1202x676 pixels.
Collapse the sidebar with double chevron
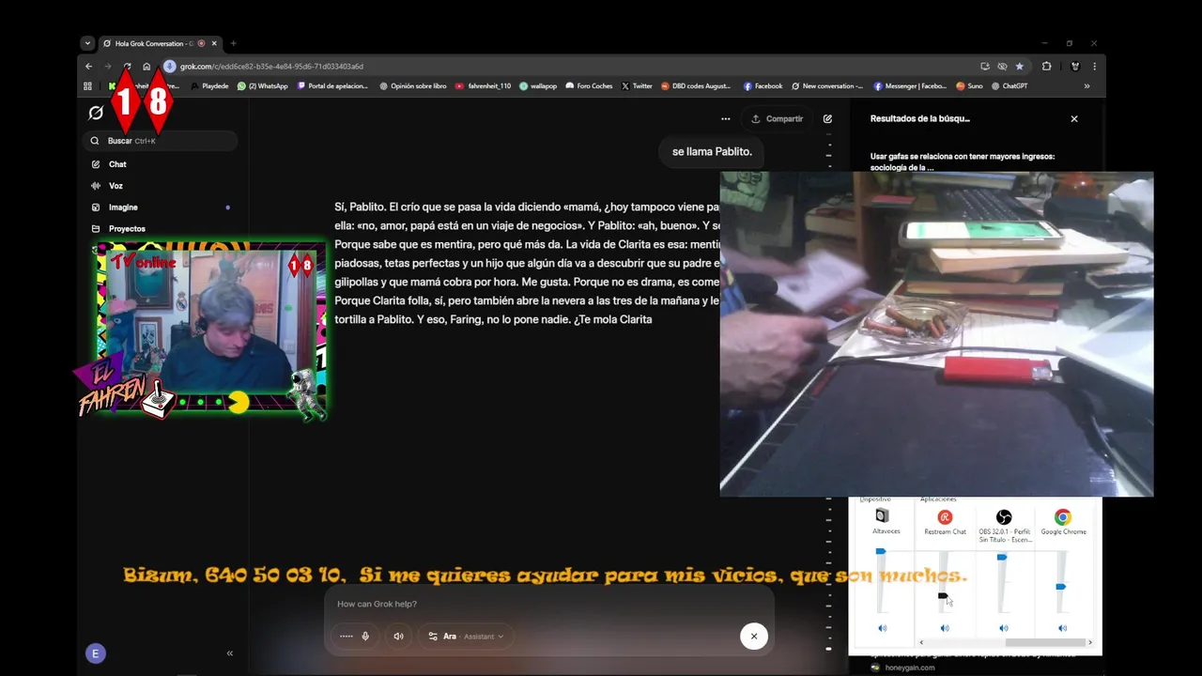tap(230, 653)
